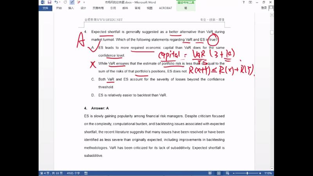Click option D 'ES is relatively easier to backtest'
The height and width of the screenshot is (176, 313).
tap(132, 95)
